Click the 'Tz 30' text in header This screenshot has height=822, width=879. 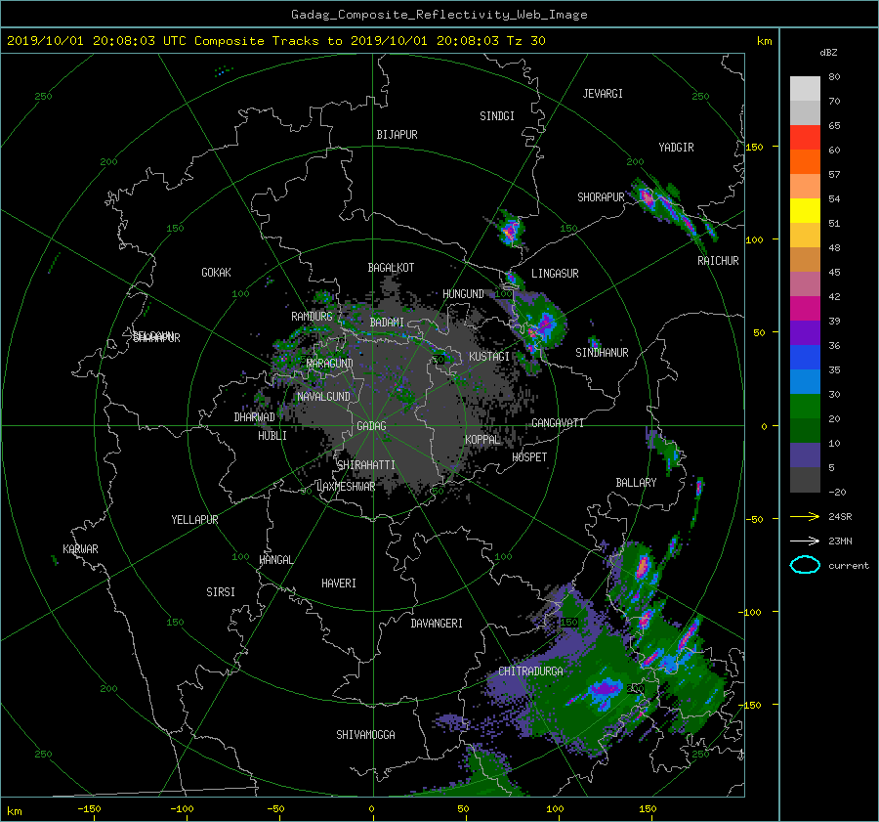525,41
